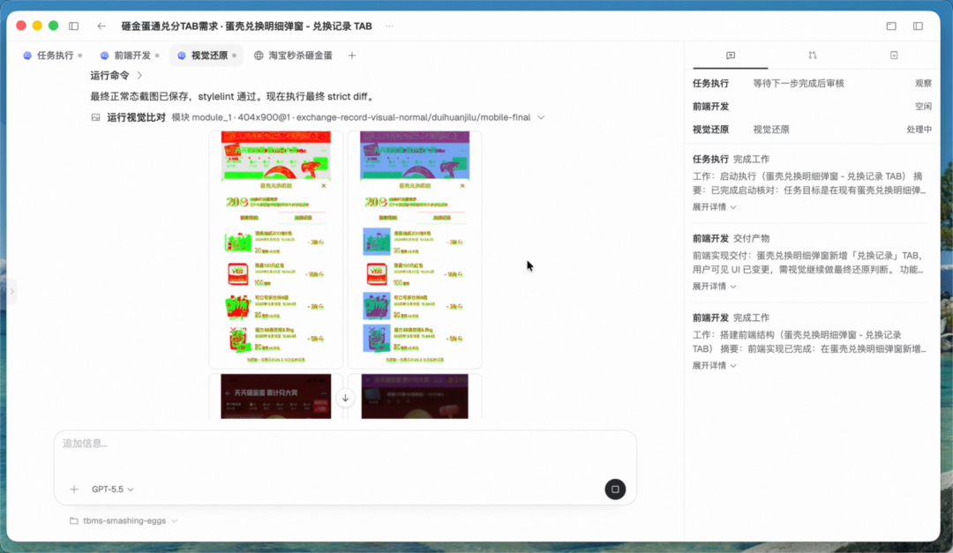
Task: Toggle right sidebar panel icon
Action: [918, 26]
